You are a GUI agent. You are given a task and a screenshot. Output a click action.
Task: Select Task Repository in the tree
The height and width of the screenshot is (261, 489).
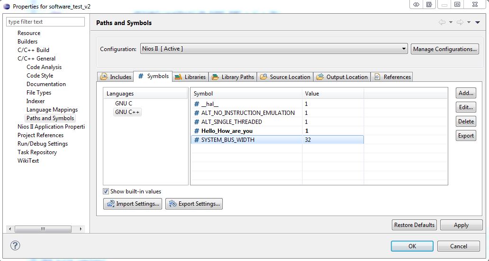tap(37, 152)
